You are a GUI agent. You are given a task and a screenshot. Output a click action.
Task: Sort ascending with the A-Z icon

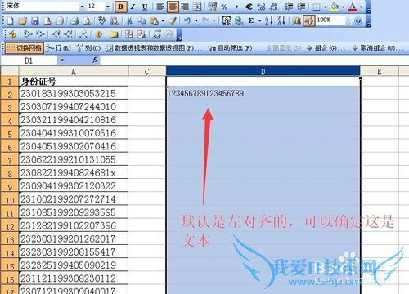269,20
